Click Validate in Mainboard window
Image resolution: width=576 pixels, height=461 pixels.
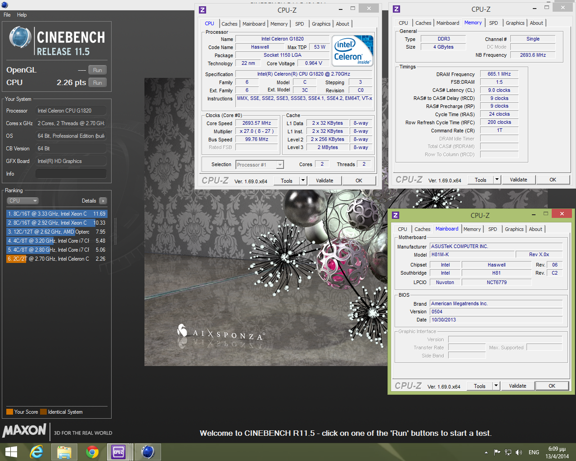pyautogui.click(x=517, y=386)
